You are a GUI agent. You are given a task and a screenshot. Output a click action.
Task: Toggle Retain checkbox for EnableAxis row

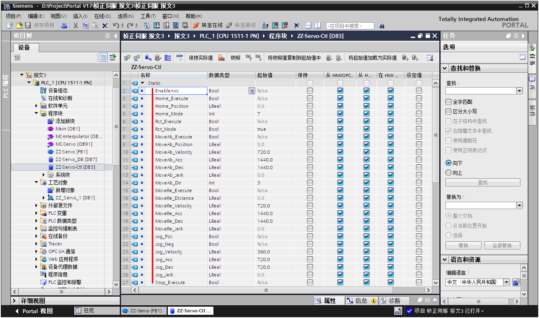(310, 91)
